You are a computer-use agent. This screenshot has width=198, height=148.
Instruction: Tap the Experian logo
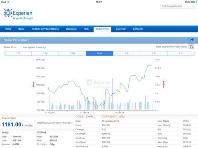coord(19,14)
